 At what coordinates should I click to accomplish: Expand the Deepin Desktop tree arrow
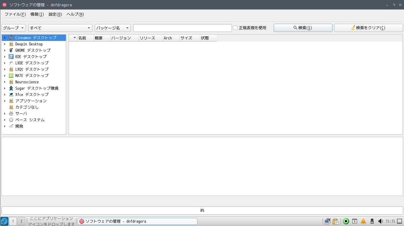5,44
